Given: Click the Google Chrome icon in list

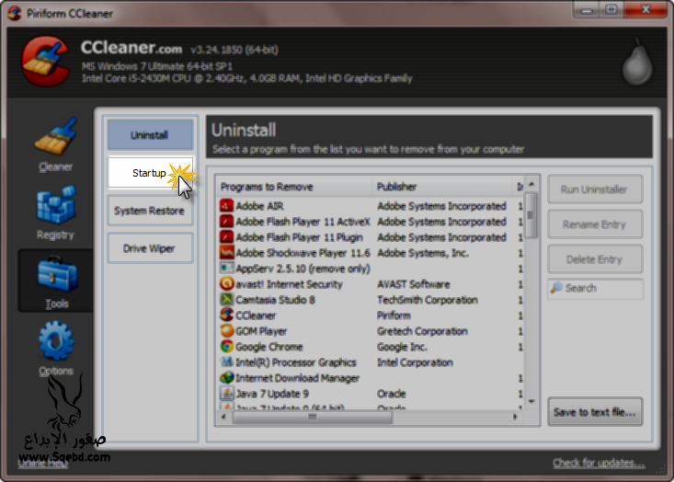Looking at the screenshot, I should tap(227, 347).
